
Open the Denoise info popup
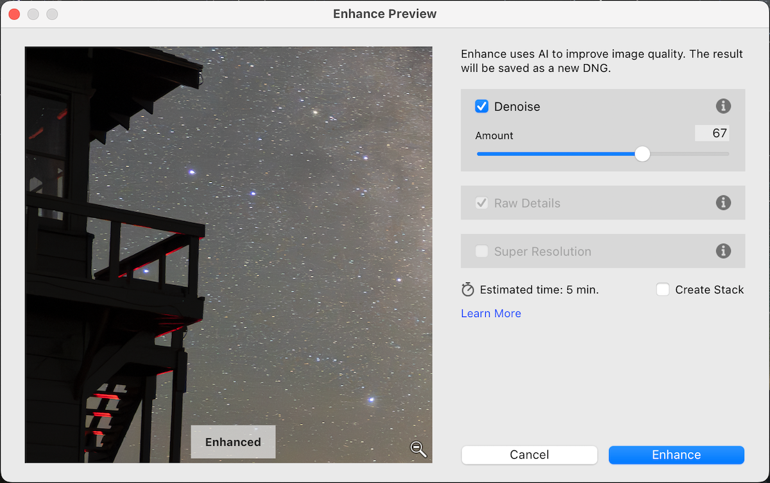723,106
